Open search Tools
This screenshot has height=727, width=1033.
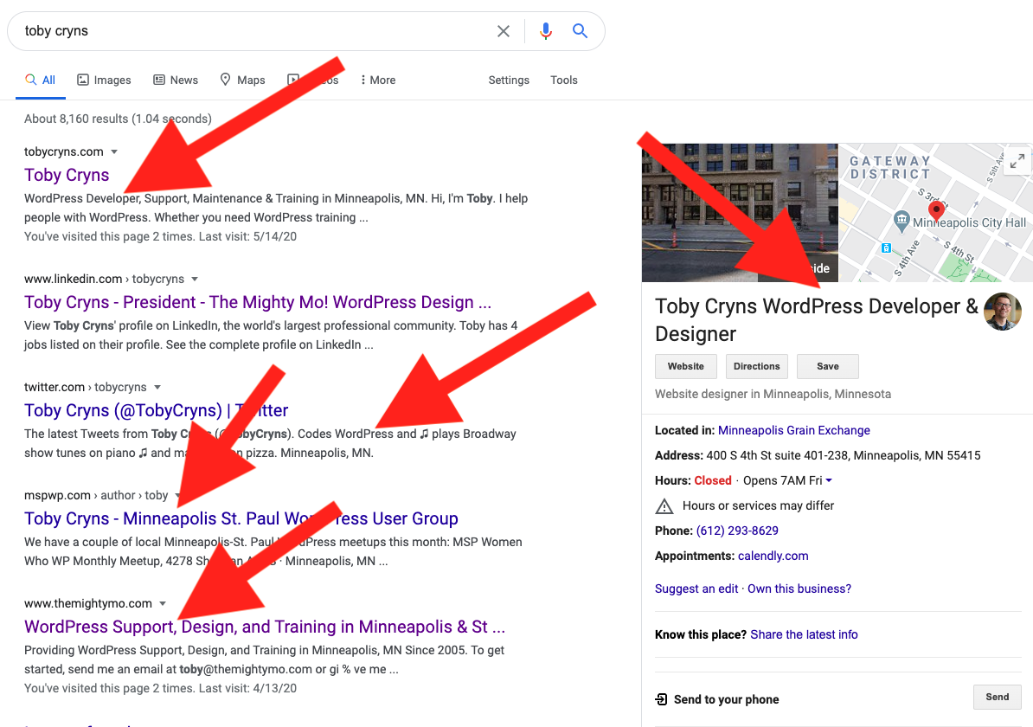[x=564, y=80]
